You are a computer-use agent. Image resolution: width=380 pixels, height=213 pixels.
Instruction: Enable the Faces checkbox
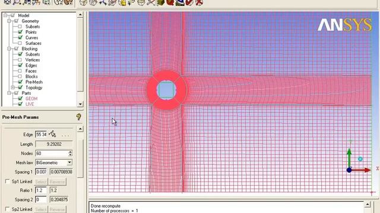click(20, 71)
